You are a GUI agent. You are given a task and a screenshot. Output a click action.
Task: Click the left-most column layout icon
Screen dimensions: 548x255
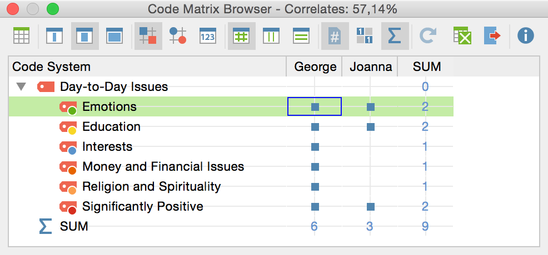[x=54, y=36]
